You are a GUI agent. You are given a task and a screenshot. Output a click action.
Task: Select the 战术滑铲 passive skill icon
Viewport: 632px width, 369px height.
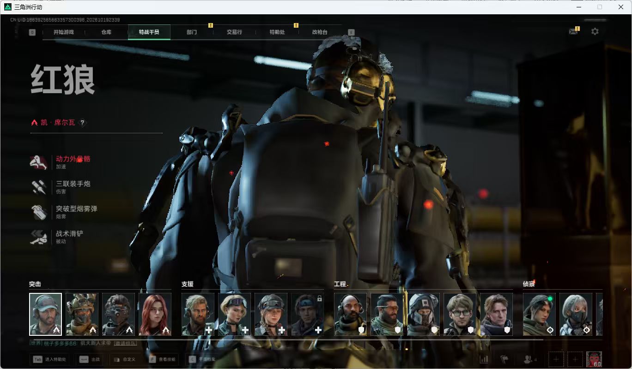pos(39,237)
